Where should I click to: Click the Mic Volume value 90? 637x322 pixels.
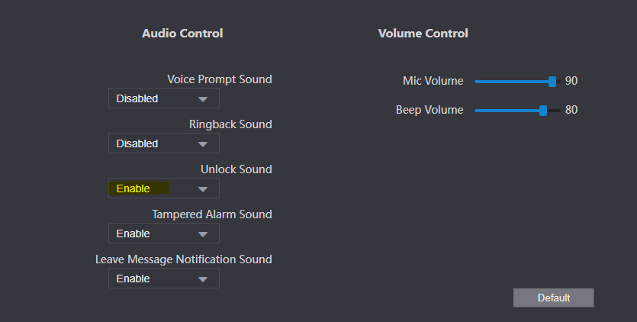[x=571, y=81]
